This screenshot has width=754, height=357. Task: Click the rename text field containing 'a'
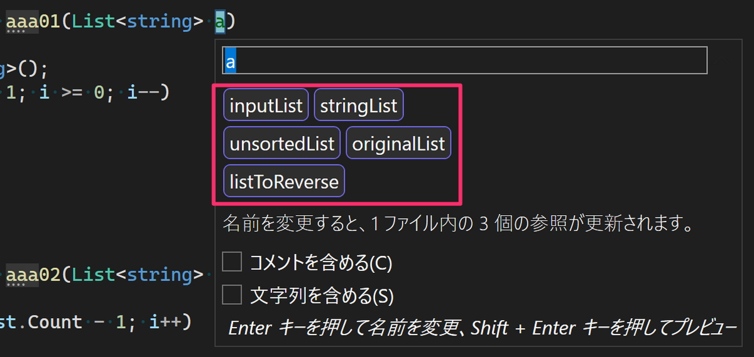click(x=464, y=61)
